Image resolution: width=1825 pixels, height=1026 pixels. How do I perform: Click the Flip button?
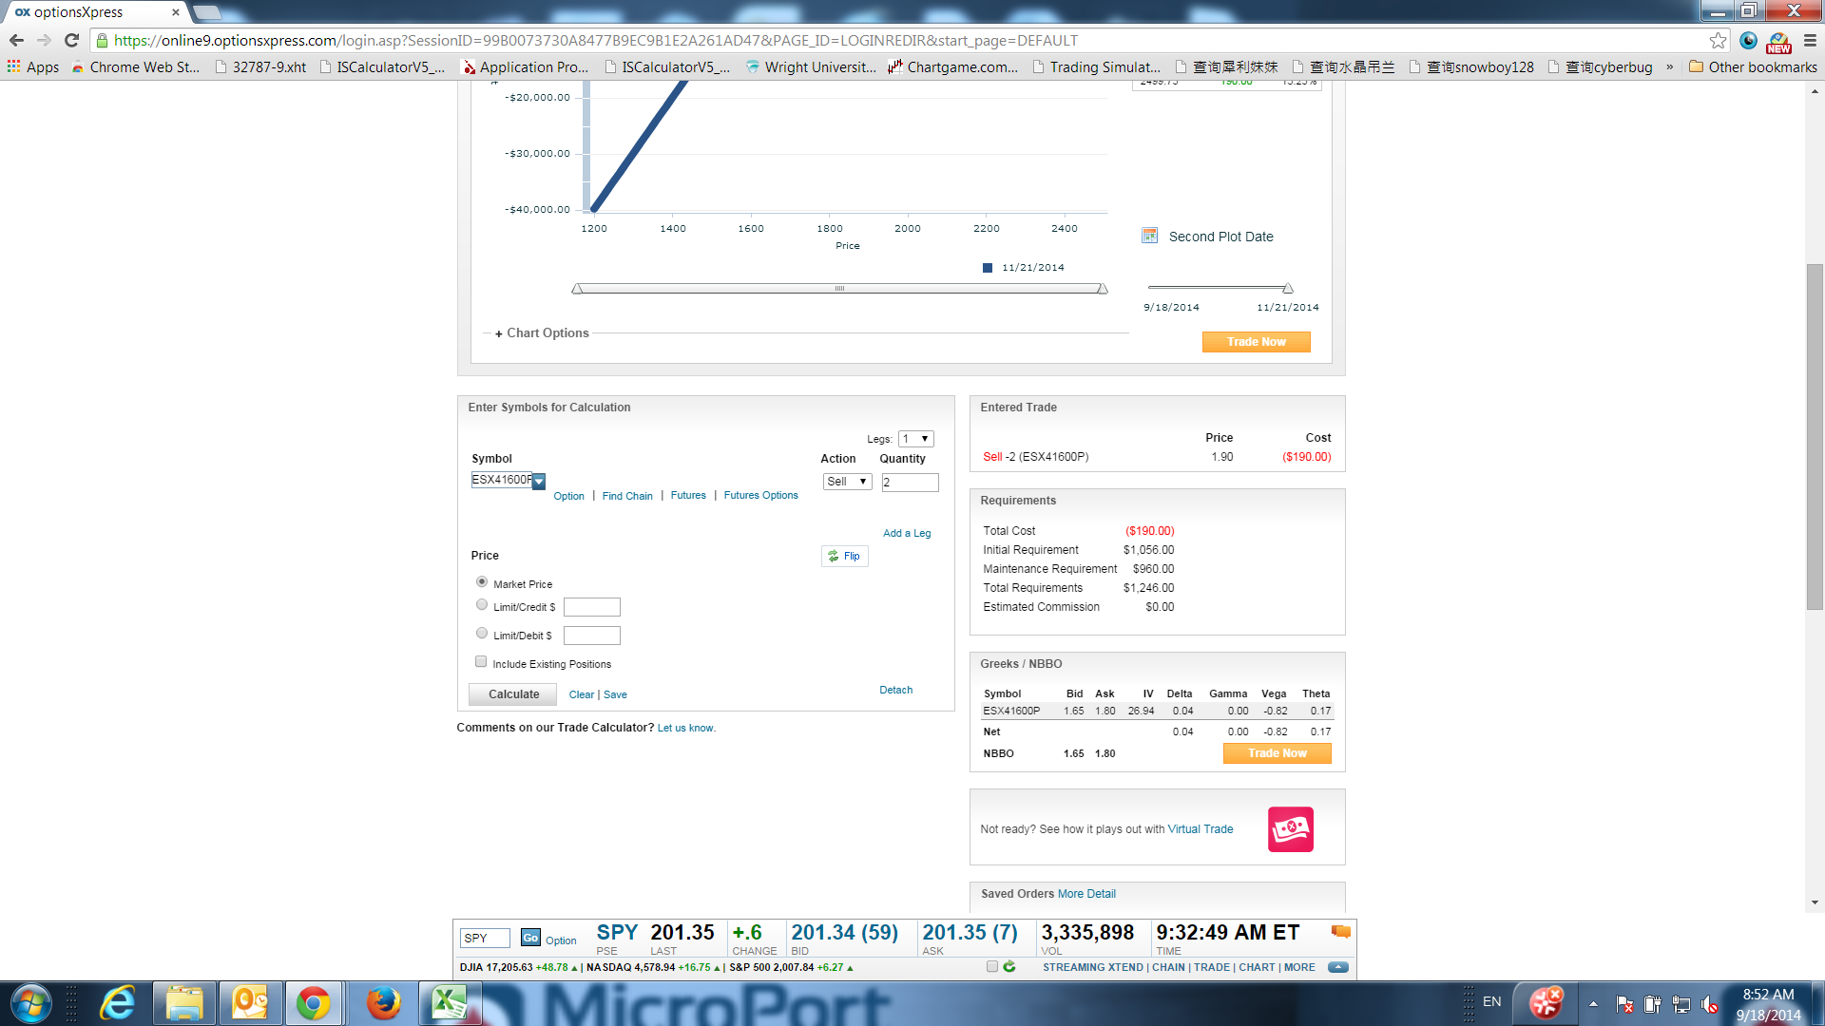tap(844, 557)
